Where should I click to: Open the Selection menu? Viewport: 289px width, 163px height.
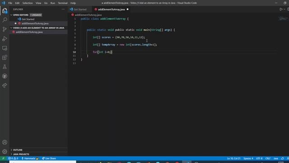pyautogui.click(x=28, y=3)
